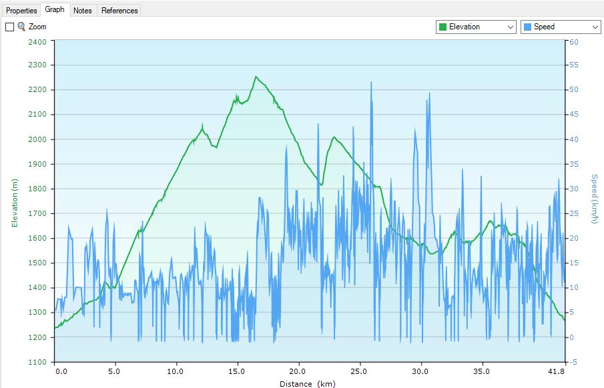Click the Zoom label text
The width and height of the screenshot is (604, 388).
[x=37, y=27]
